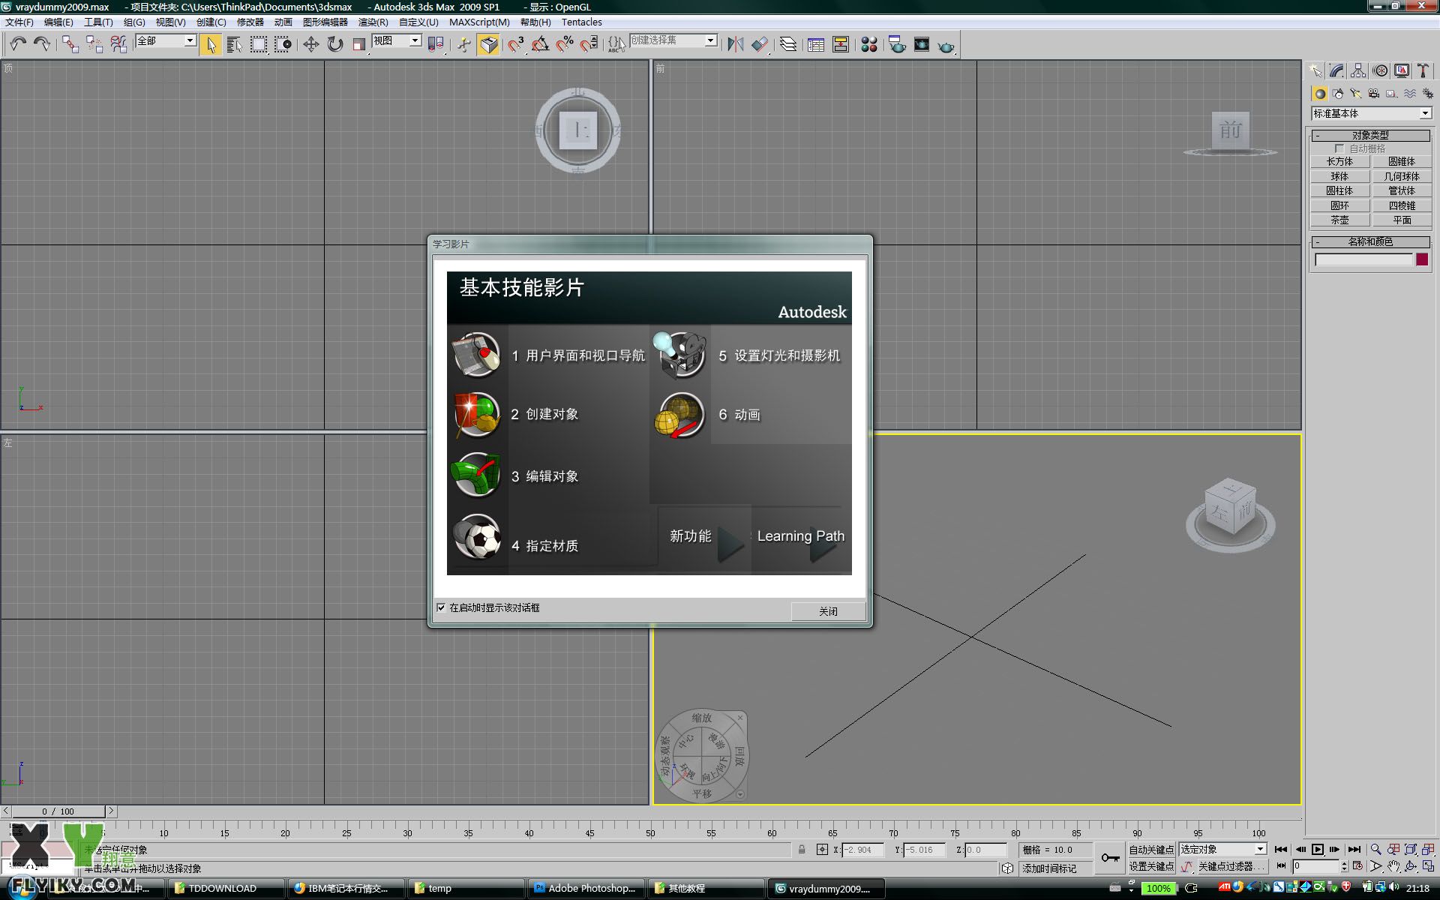Open the 自定义(U) menu
The image size is (1440, 900).
tap(418, 22)
